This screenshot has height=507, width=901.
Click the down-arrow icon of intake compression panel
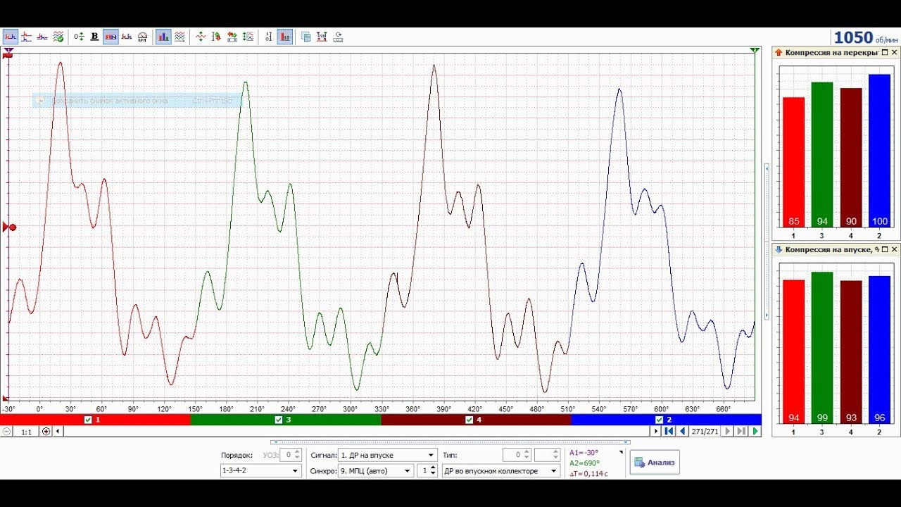[x=779, y=250]
